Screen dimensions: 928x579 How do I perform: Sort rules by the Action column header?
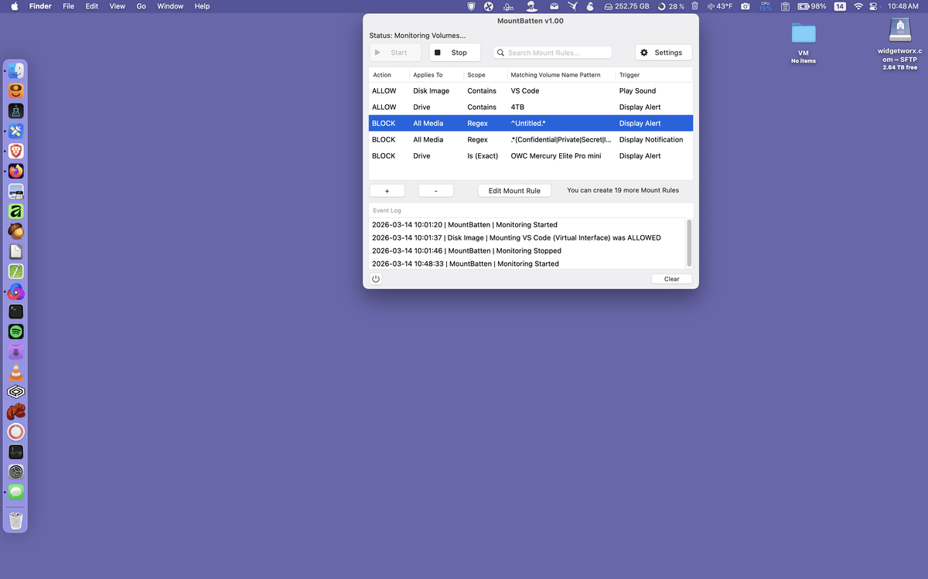pyautogui.click(x=382, y=75)
